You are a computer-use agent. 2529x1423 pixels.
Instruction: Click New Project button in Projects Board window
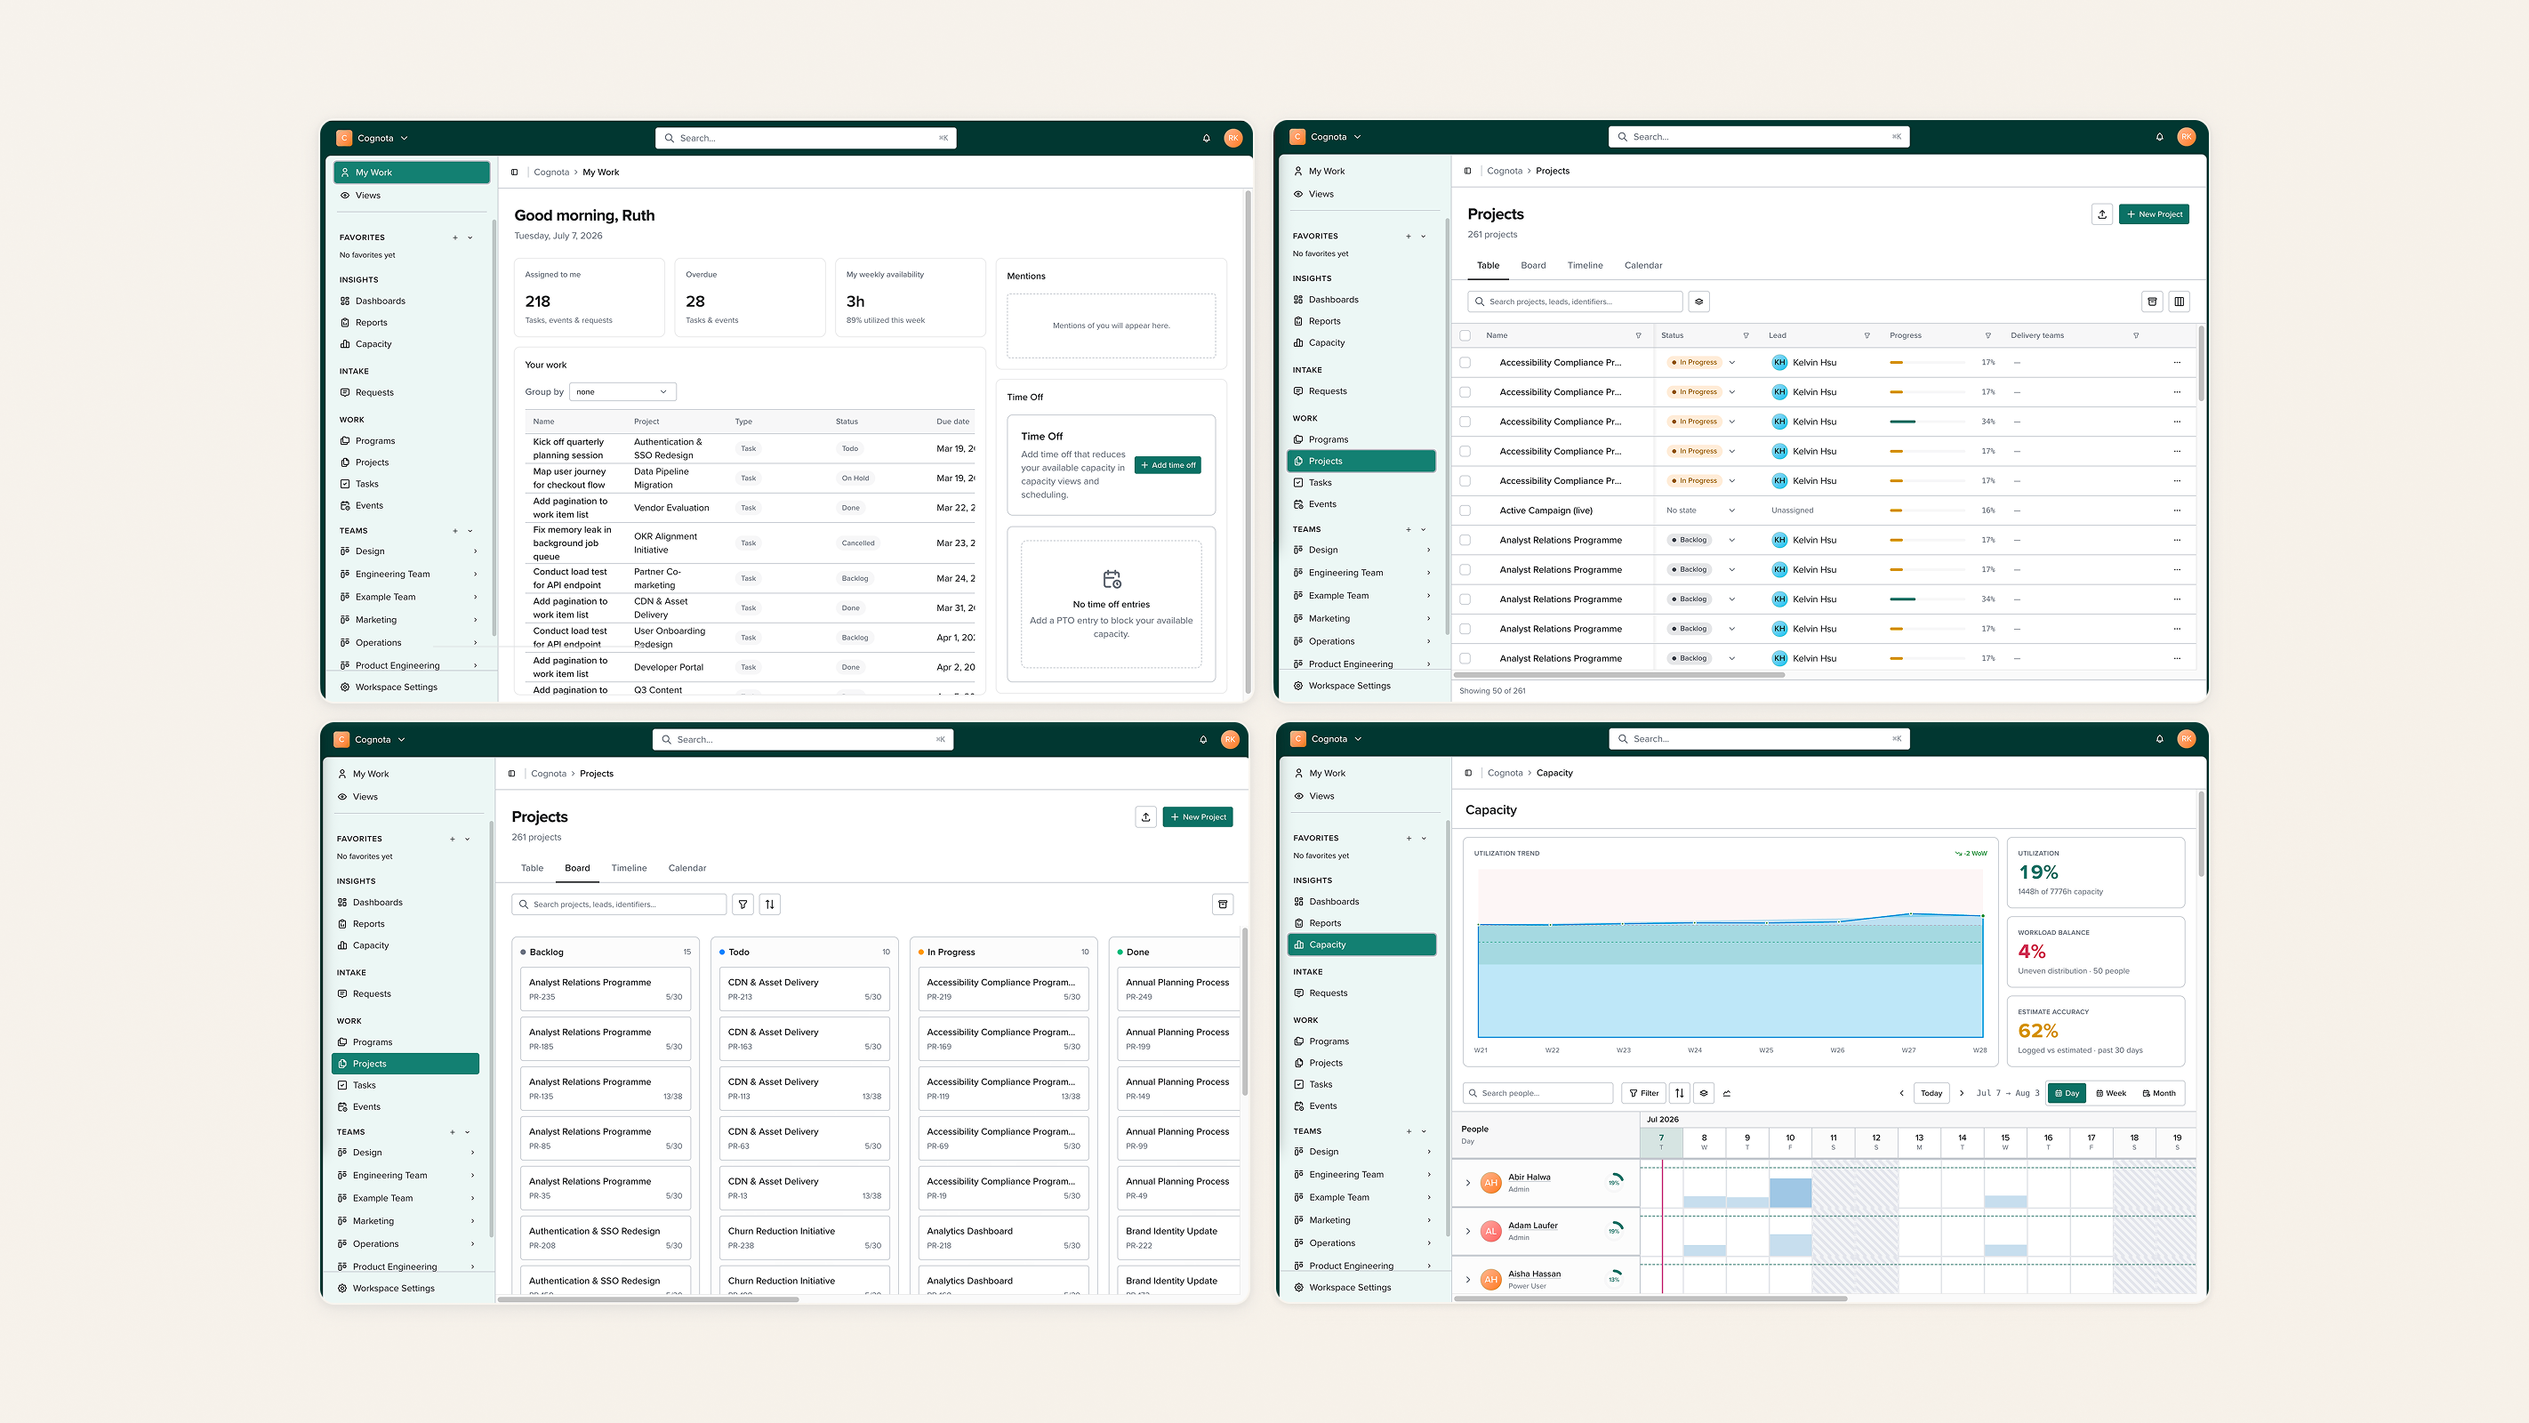pos(1198,817)
